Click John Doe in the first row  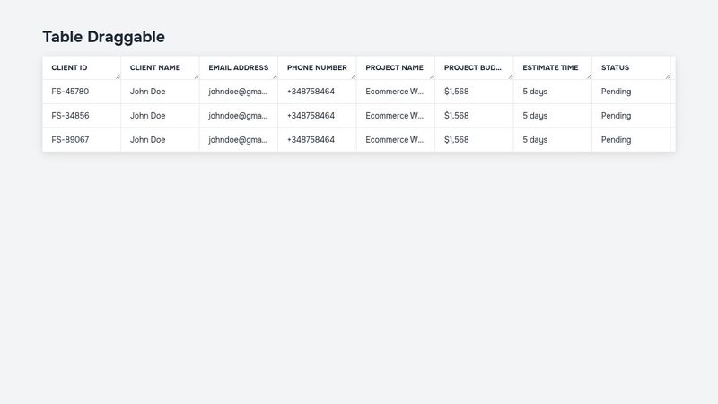pos(148,92)
